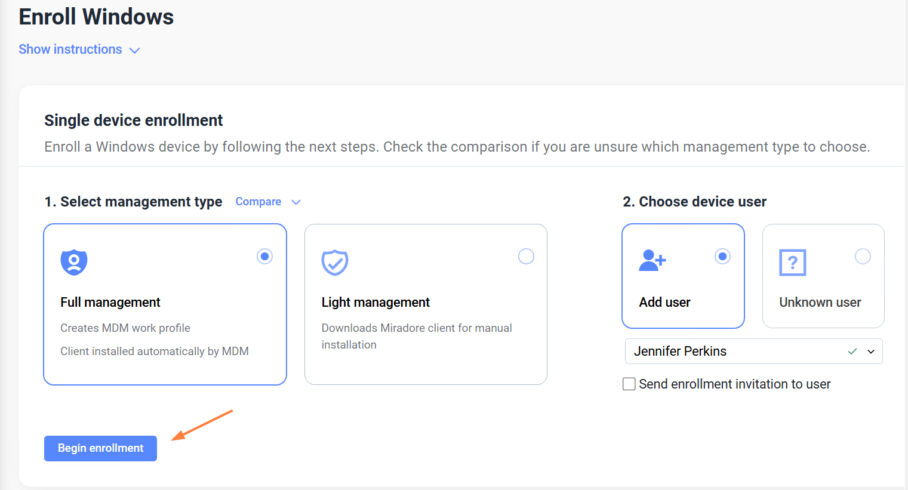
Task: Click the Unknown user card label
Action: point(820,303)
